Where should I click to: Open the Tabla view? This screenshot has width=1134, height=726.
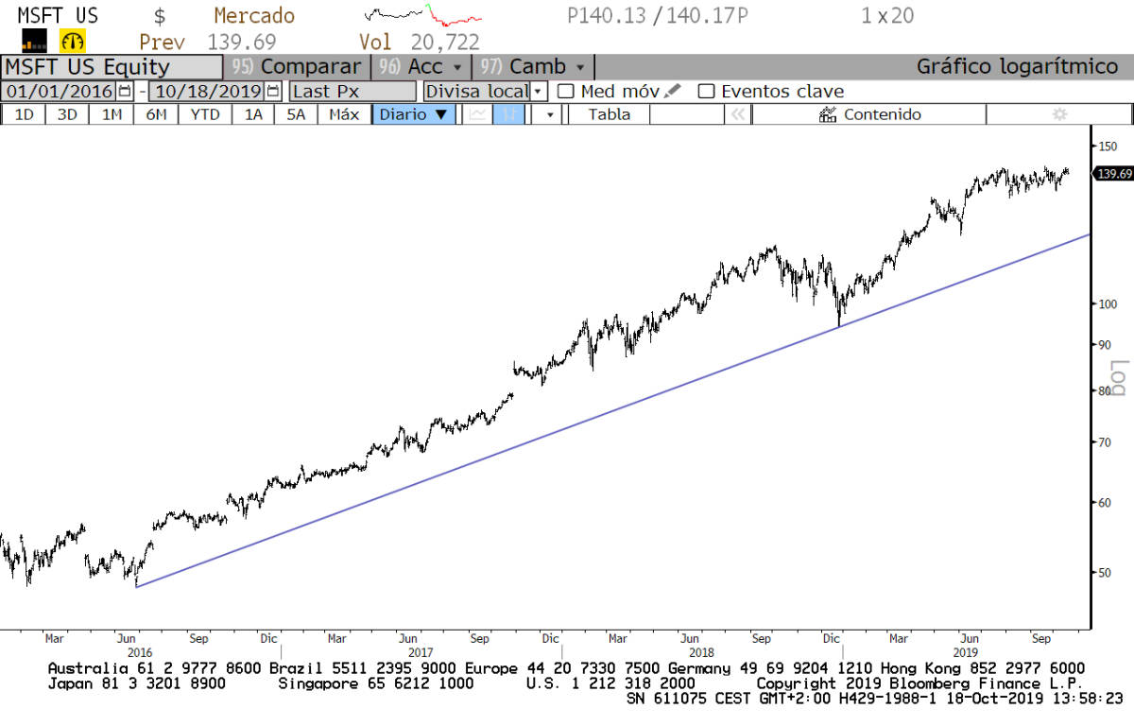609,114
